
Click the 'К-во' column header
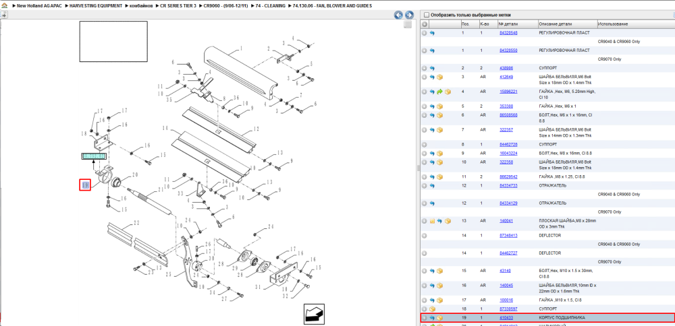click(488, 24)
